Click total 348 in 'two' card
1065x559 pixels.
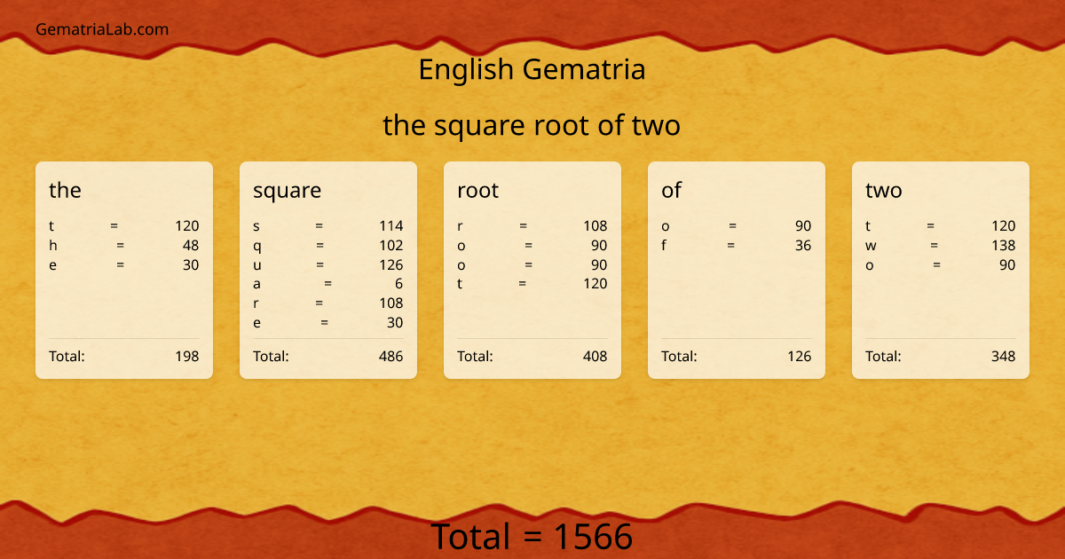(x=1004, y=357)
